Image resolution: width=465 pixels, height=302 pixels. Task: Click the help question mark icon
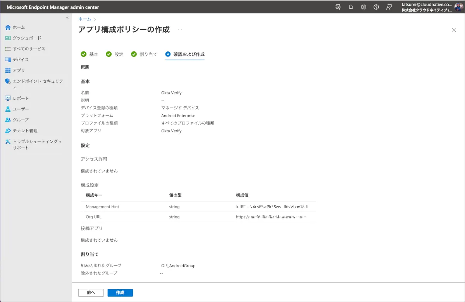tap(376, 7)
